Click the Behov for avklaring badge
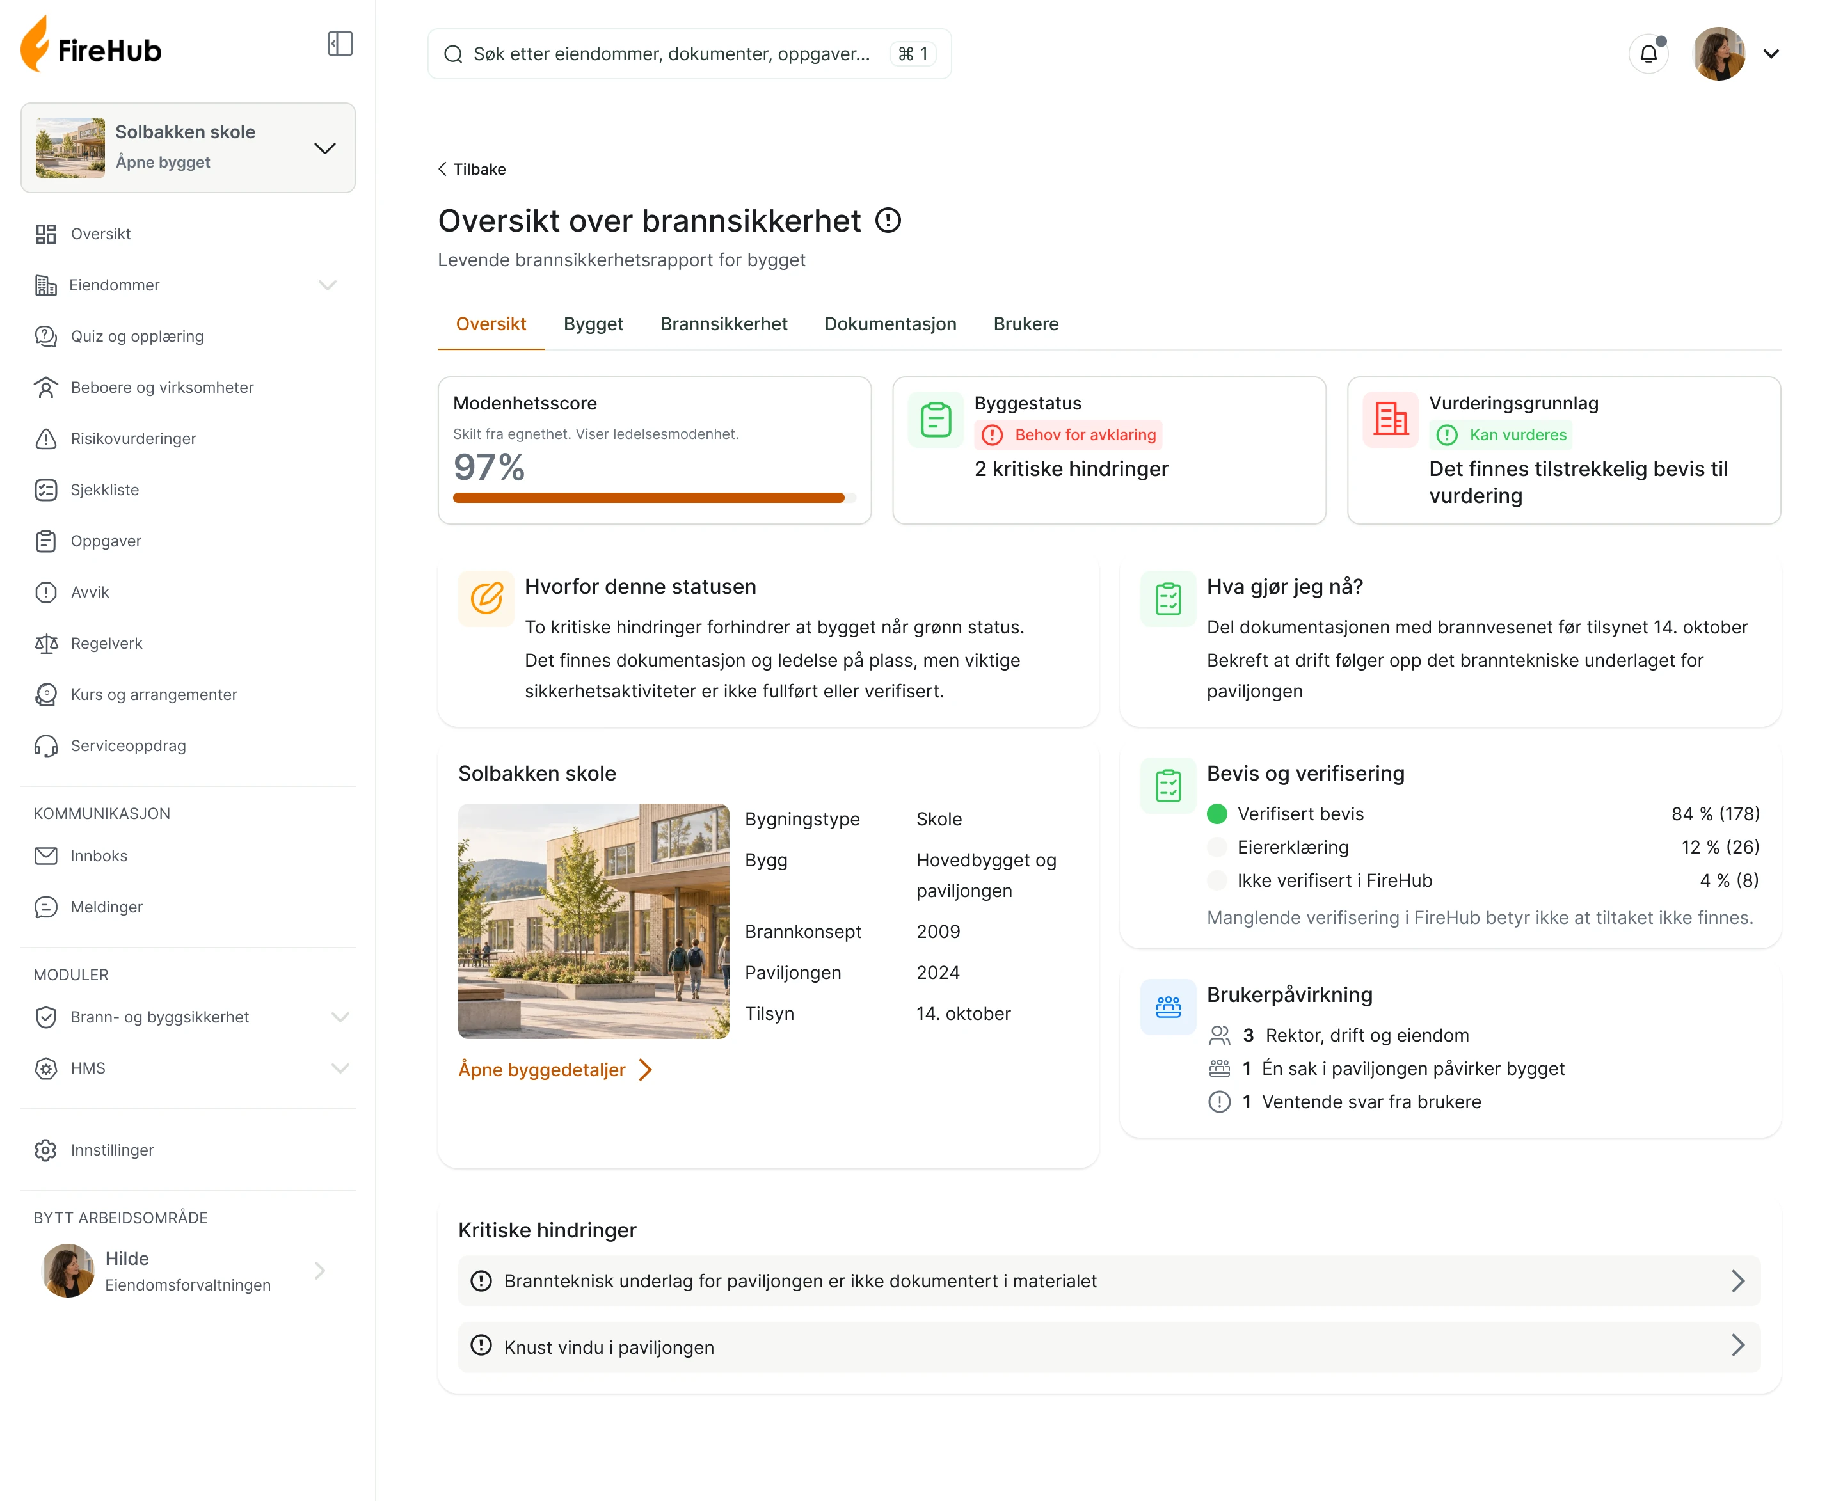Image resolution: width=1843 pixels, height=1501 pixels. (1068, 435)
